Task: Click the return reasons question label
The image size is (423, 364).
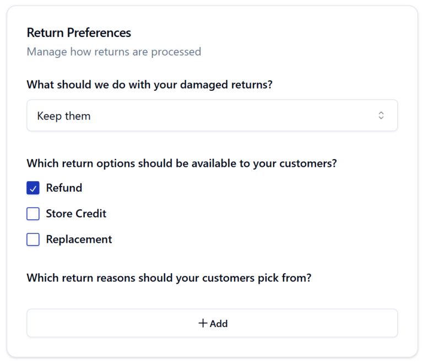Action: (x=169, y=278)
